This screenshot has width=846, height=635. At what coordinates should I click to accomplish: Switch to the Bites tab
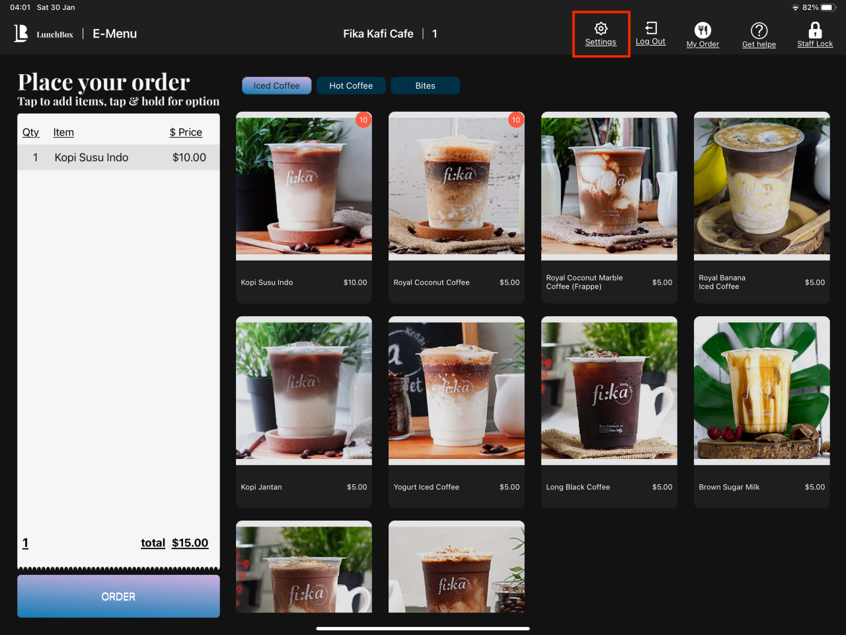(425, 85)
